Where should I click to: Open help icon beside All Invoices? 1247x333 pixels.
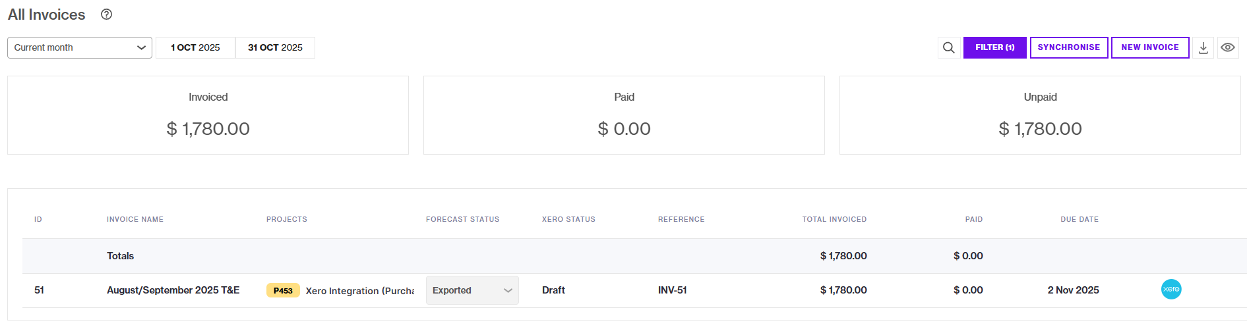(x=106, y=14)
